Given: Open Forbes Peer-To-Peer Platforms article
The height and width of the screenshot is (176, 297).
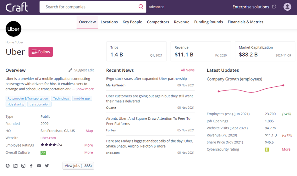Looking at the screenshot, I should point(149,121).
